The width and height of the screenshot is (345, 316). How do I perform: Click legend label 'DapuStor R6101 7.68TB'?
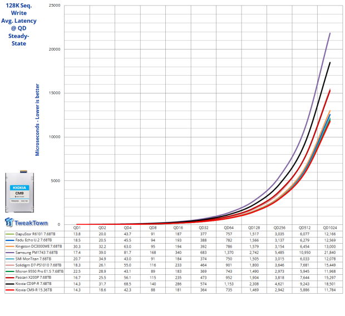pyautogui.click(x=35, y=234)
